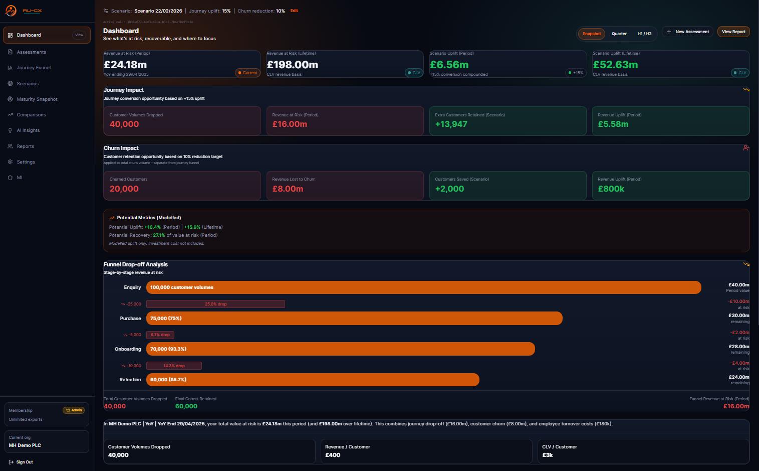Image resolution: width=759 pixels, height=471 pixels.
Task: Select the Dashboard sidebar item
Action: [29, 35]
